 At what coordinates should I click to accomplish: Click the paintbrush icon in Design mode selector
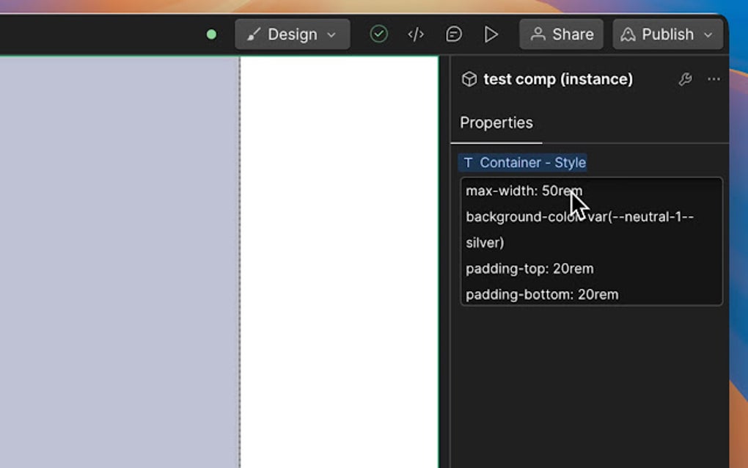coord(254,34)
